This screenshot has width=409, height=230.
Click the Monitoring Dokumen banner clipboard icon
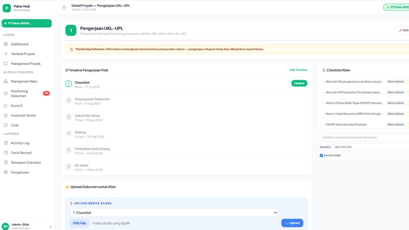coord(72,49)
